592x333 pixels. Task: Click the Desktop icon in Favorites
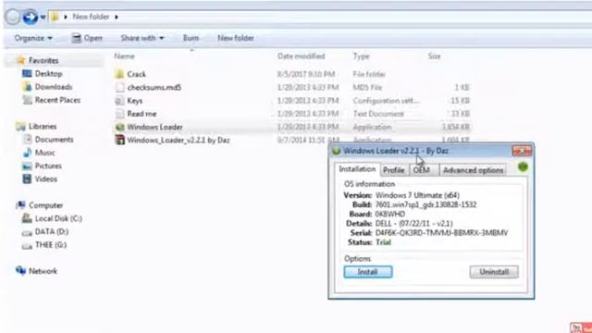27,74
